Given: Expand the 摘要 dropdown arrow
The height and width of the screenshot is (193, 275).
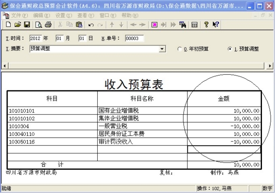Looking at the screenshot, I should coord(162,49).
